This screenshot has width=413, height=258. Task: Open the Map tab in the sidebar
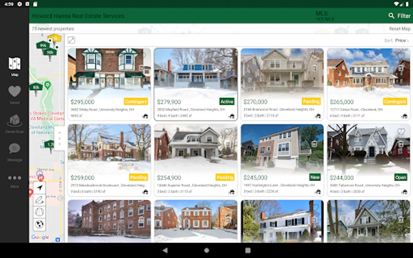[15, 66]
